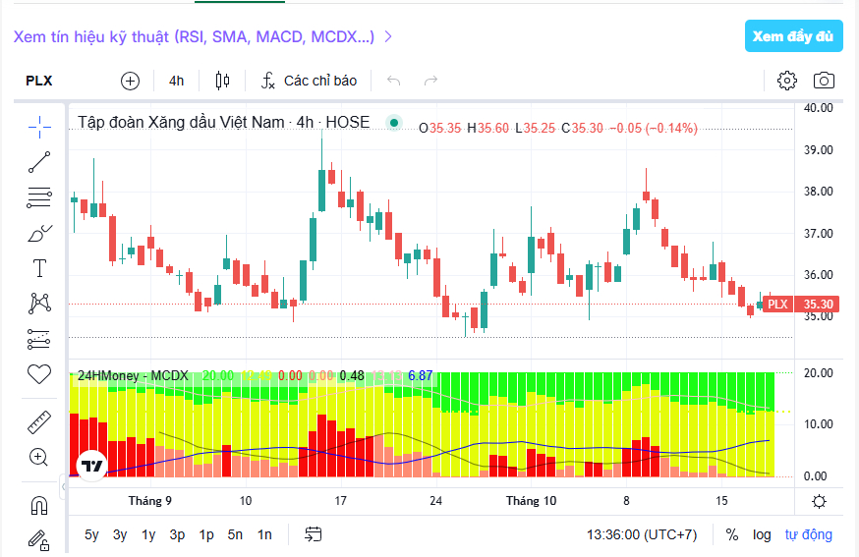The height and width of the screenshot is (557, 859).
Task: Open the candlestick chart style menu
Action: coord(222,82)
